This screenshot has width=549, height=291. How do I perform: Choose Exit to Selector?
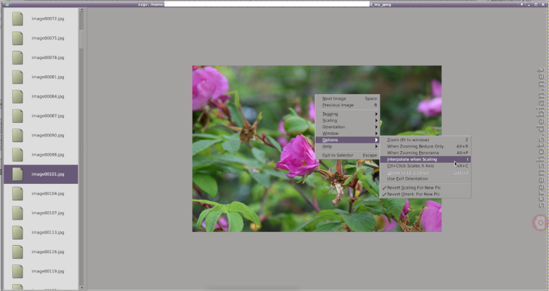click(x=347, y=156)
